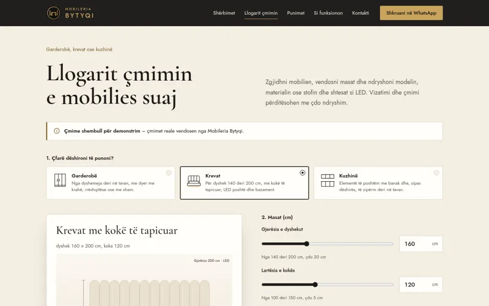Click the bed preview illustration
Screen dimensions: 489x306
pyautogui.click(x=144, y=280)
